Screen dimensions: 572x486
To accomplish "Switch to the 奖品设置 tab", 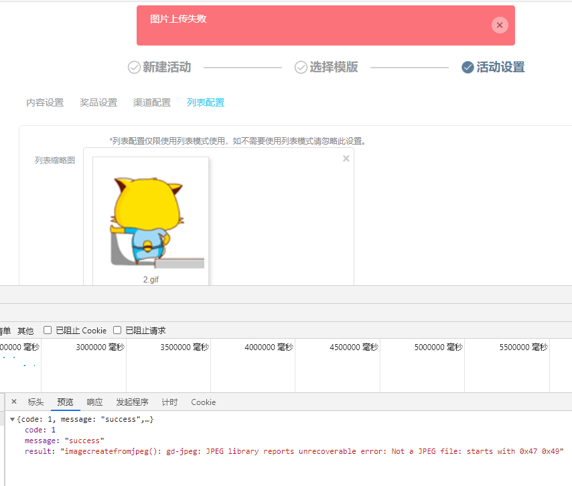I will pos(98,102).
